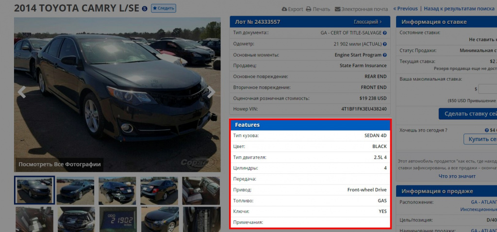This screenshot has height=232, width=497.
Task: Click the Ключи YES value
Action: tap(383, 212)
